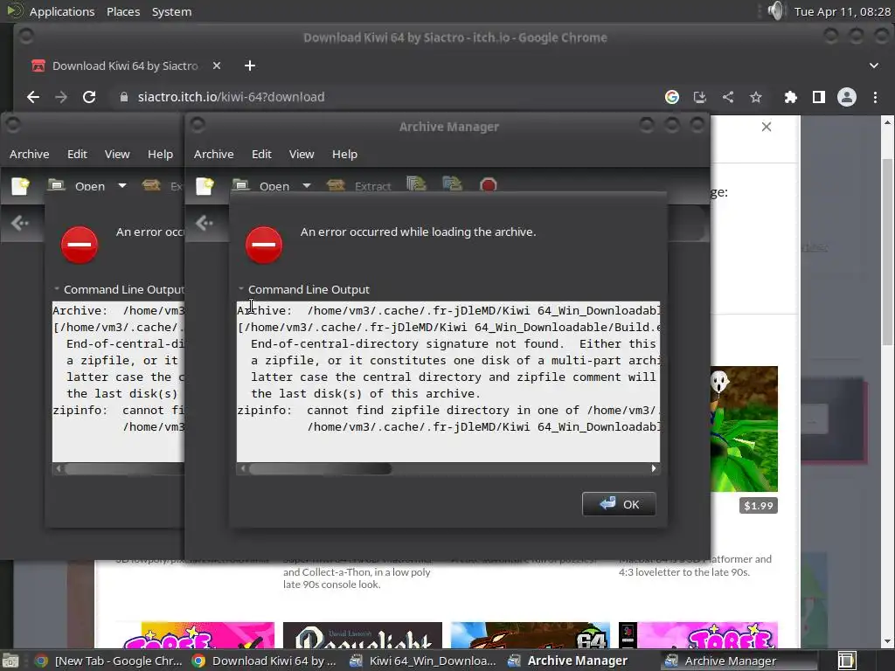This screenshot has height=671, width=895.
Task: Click new archive icon in front Archive Manager
Action: tap(205, 185)
